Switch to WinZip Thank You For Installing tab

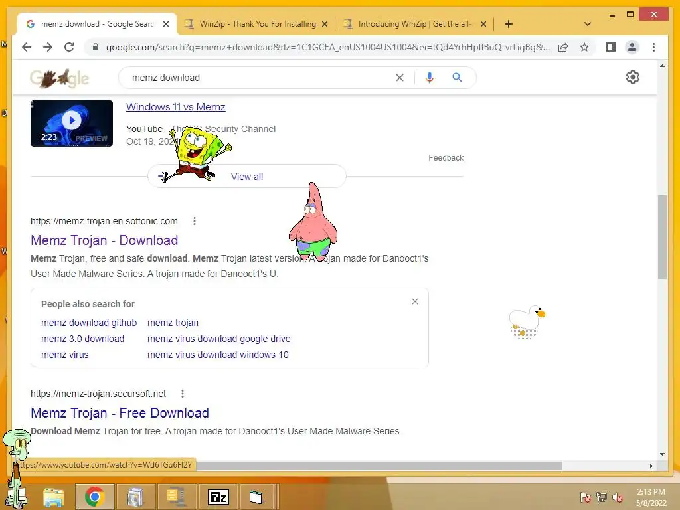click(258, 24)
